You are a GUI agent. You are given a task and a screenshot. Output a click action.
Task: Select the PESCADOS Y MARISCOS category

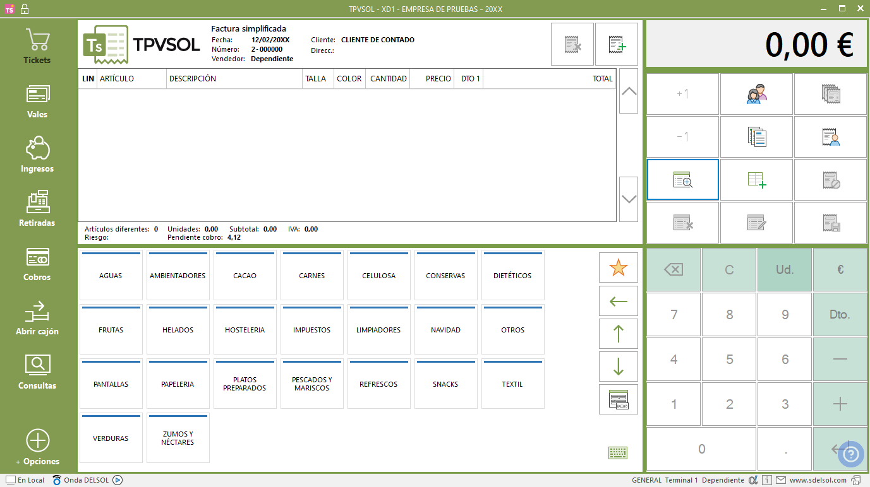pos(312,384)
